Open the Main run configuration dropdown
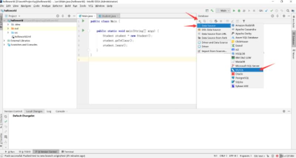 (223, 11)
